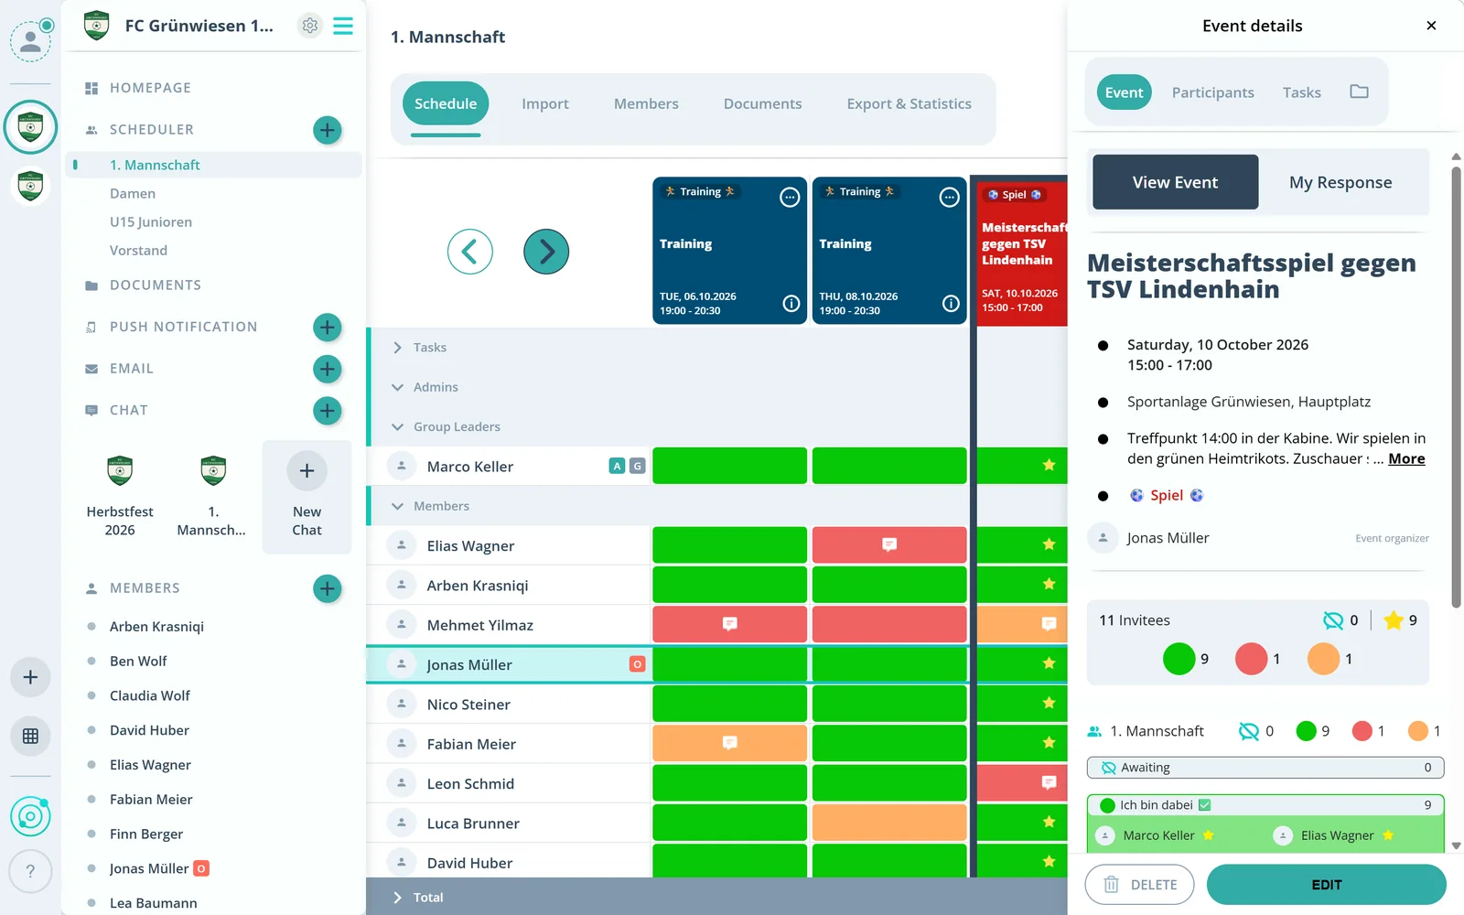The height and width of the screenshot is (915, 1464).
Task: Click the EDIT button
Action: tap(1327, 885)
